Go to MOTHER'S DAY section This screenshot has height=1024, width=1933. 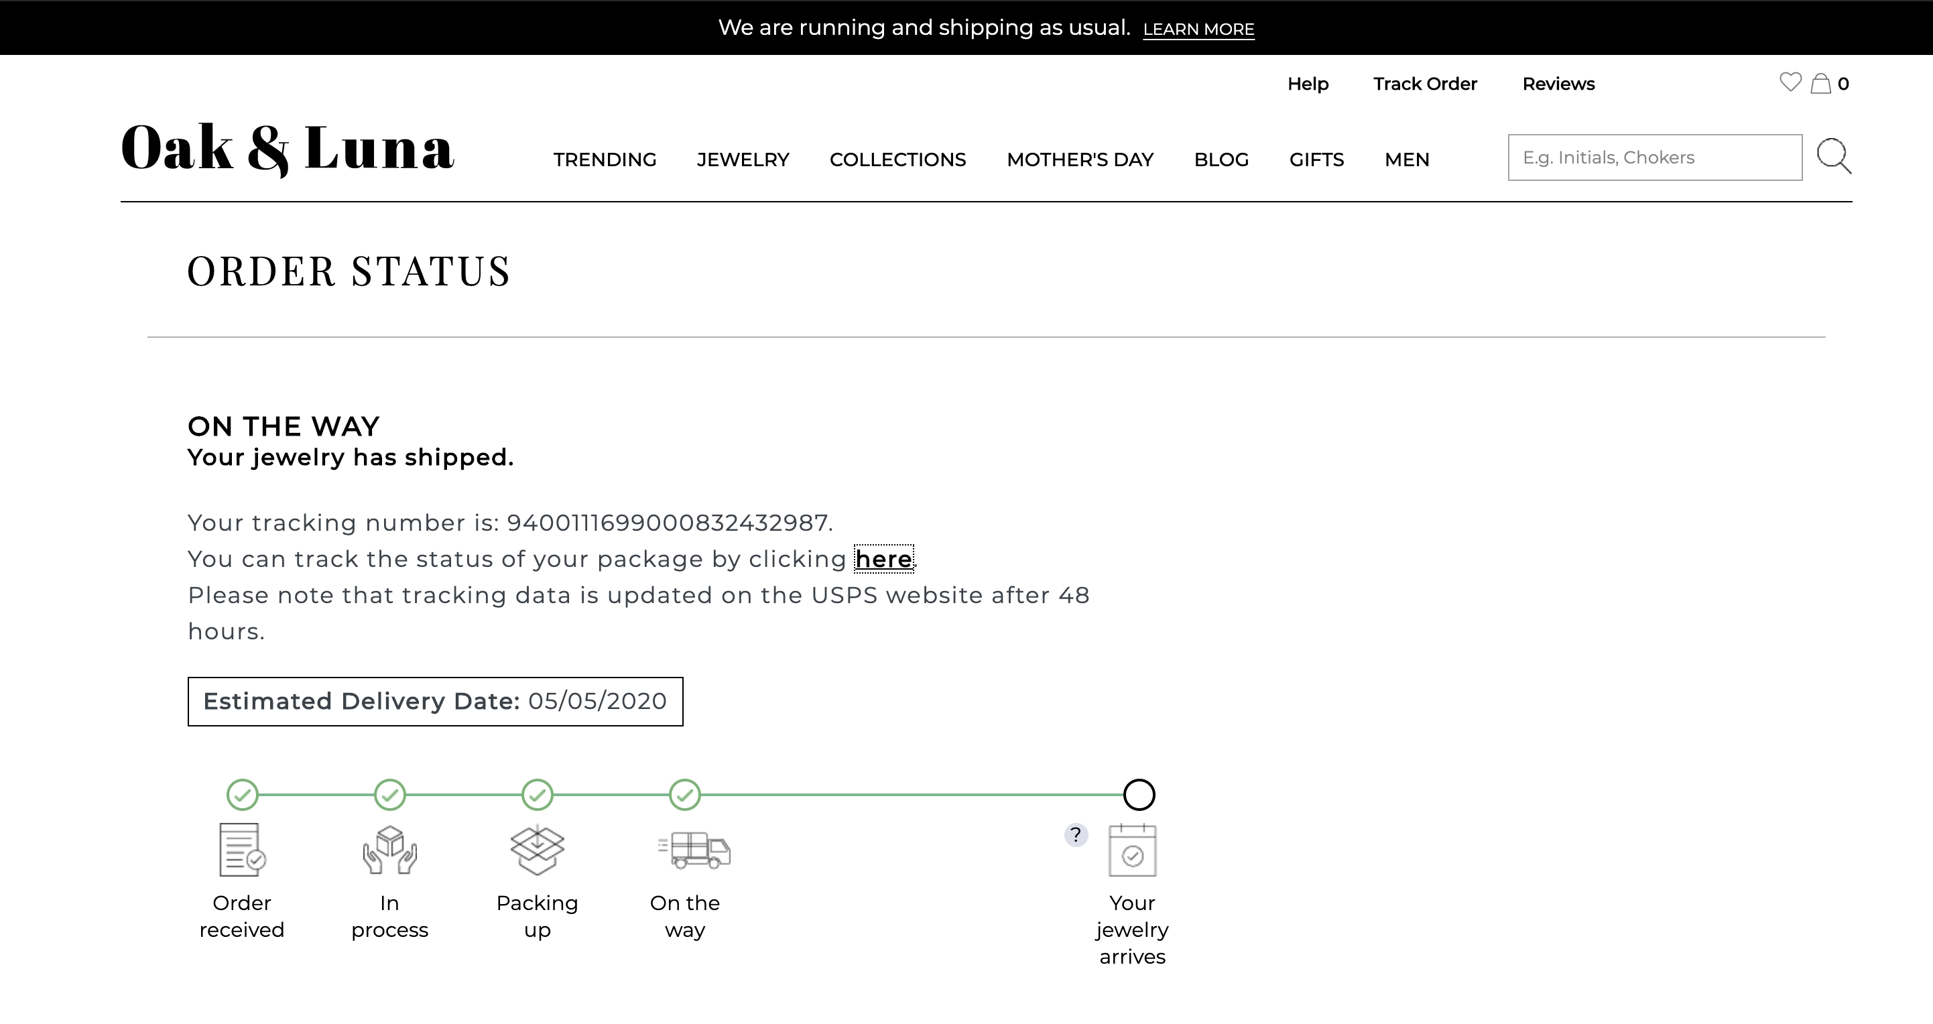[1080, 159]
